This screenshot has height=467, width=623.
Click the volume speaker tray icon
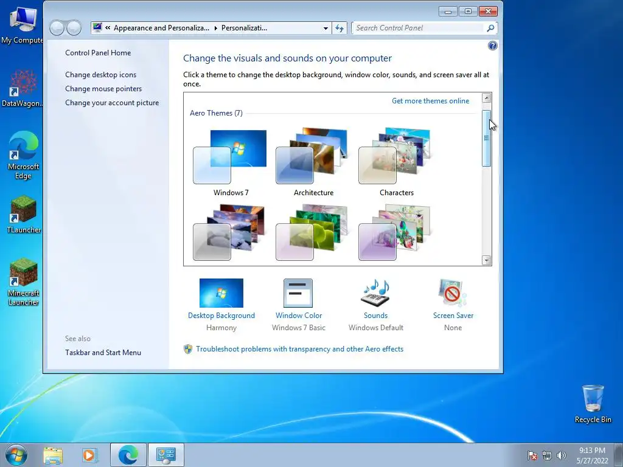coord(561,456)
